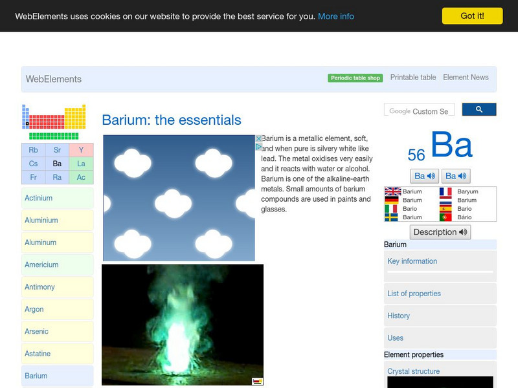Dismiss the advertisement with its close icon
The height and width of the screenshot is (388, 518).
(x=258, y=138)
